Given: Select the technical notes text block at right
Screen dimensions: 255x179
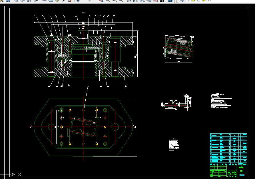Looking at the screenshot, I should [222, 101].
